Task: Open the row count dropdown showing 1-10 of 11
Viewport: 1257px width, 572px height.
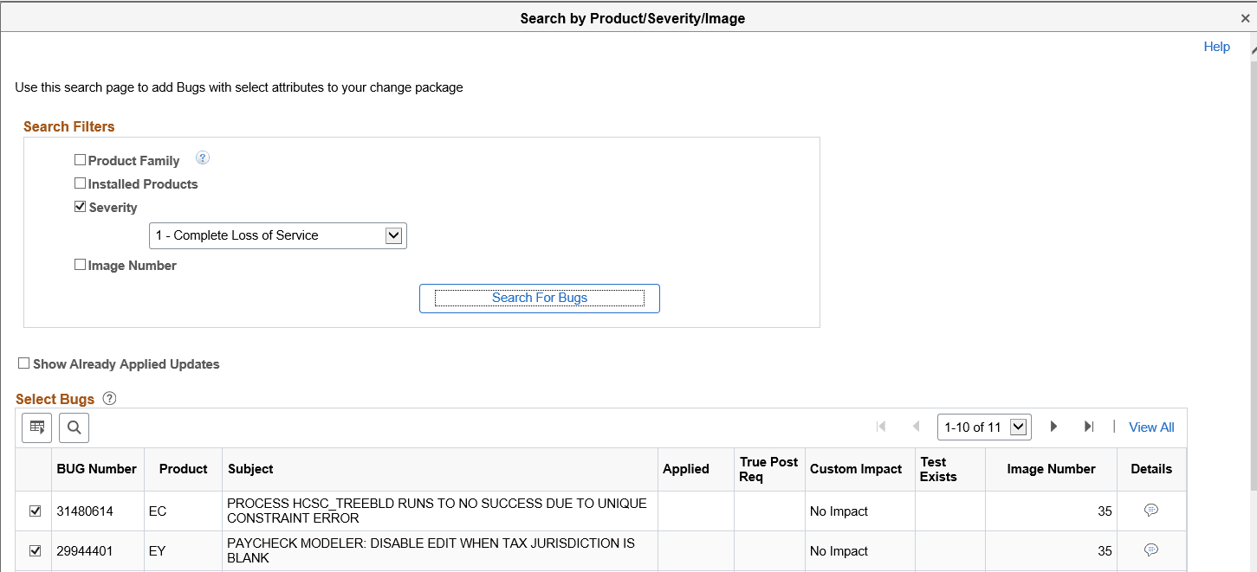Action: tap(1016, 426)
